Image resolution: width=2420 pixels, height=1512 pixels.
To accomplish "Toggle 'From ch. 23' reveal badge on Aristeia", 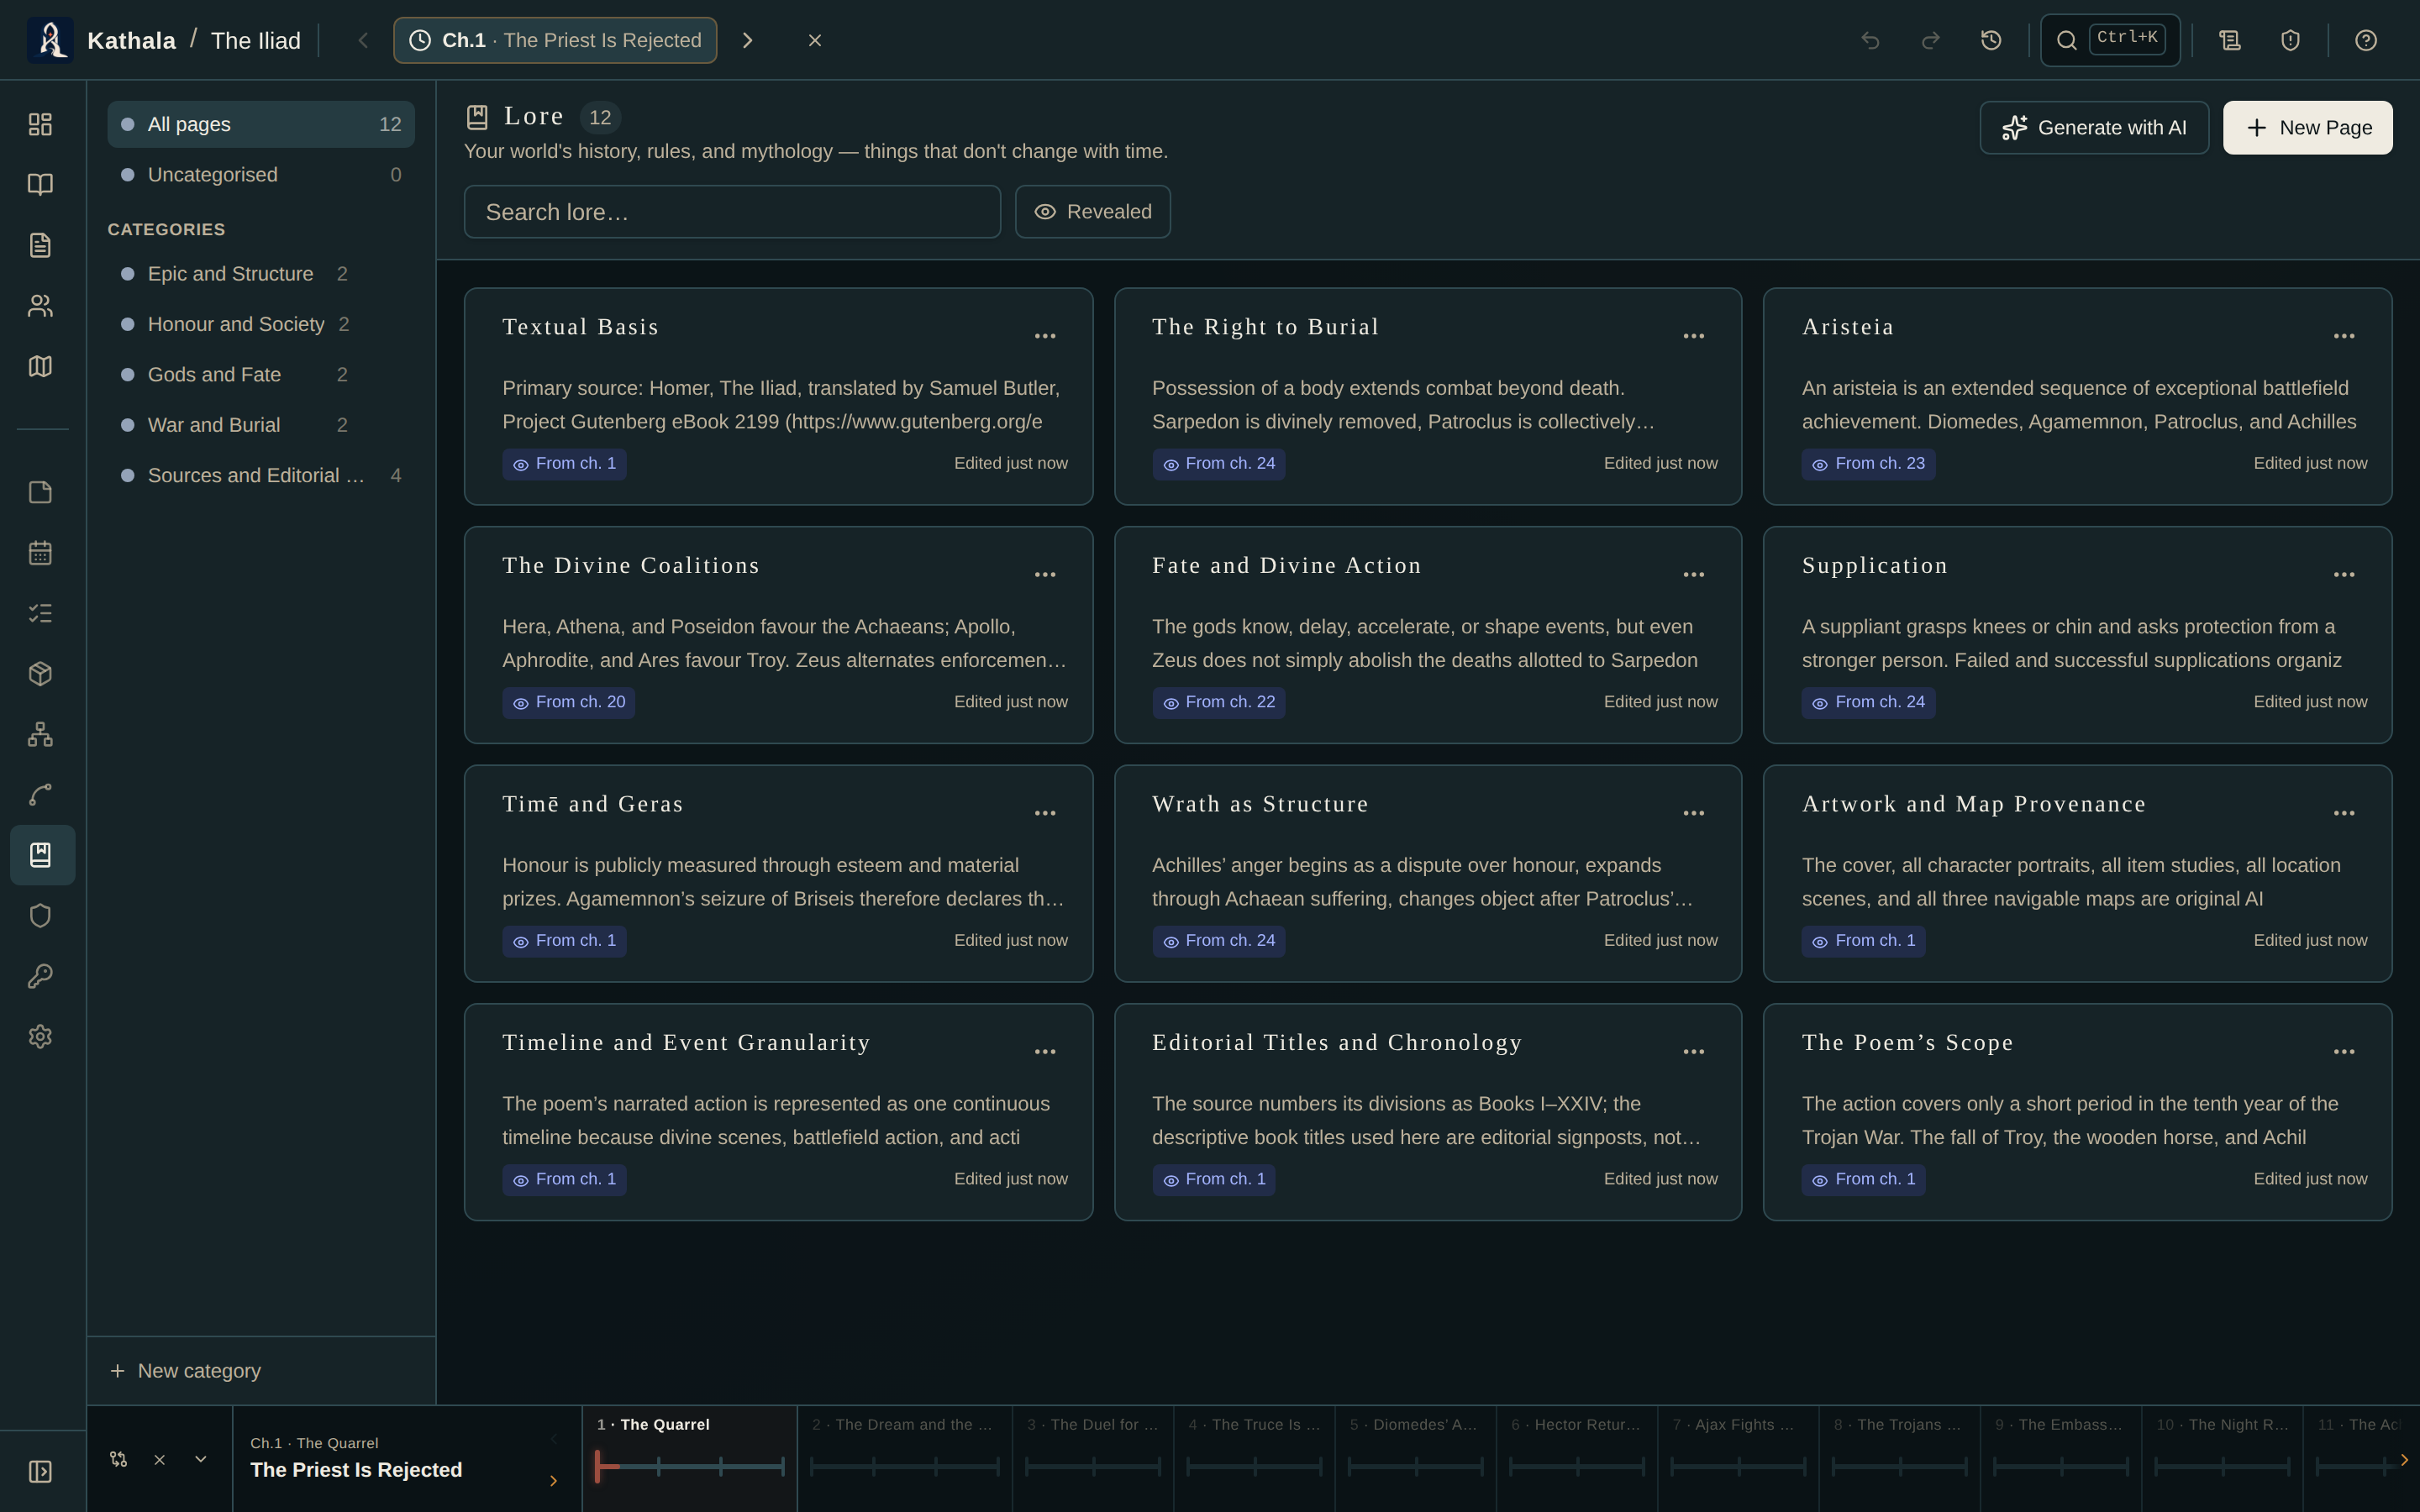I will click(x=1868, y=463).
